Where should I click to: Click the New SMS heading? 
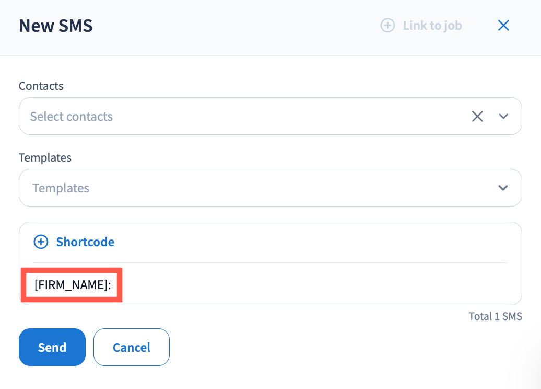pyautogui.click(x=56, y=26)
